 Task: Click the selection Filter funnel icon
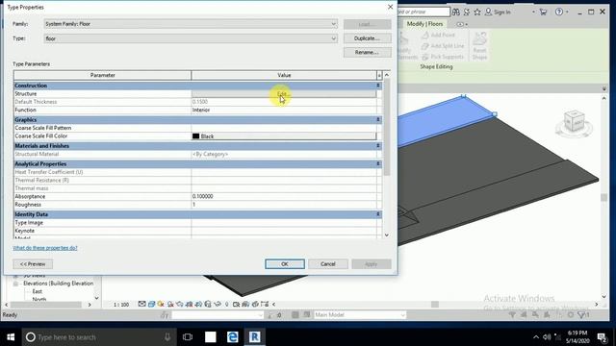[582, 314]
